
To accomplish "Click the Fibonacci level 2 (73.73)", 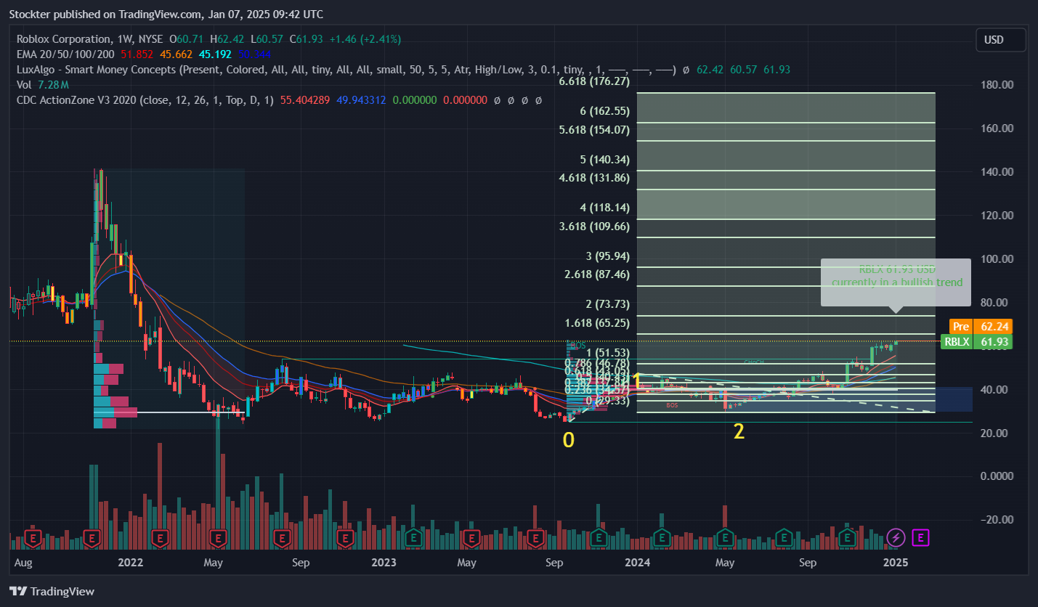I will [608, 304].
